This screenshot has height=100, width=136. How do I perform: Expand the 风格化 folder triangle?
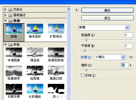coord(5,9)
